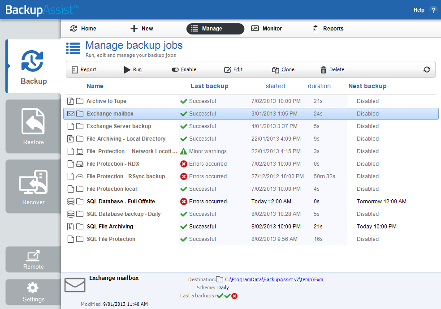The width and height of the screenshot is (441, 309).
Task: Open the New tab
Action: coord(142,29)
